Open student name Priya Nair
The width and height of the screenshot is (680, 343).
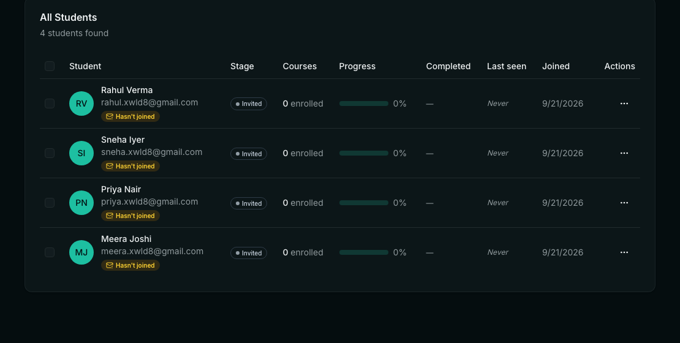click(x=121, y=189)
